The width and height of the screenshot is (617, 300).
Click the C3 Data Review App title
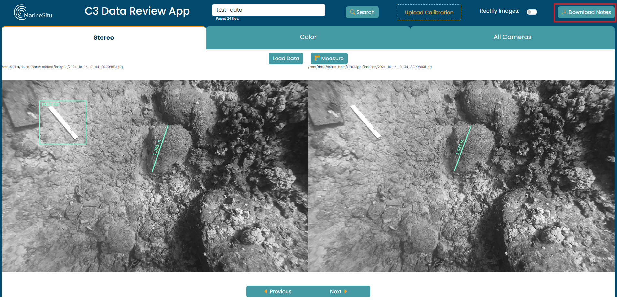pyautogui.click(x=137, y=11)
